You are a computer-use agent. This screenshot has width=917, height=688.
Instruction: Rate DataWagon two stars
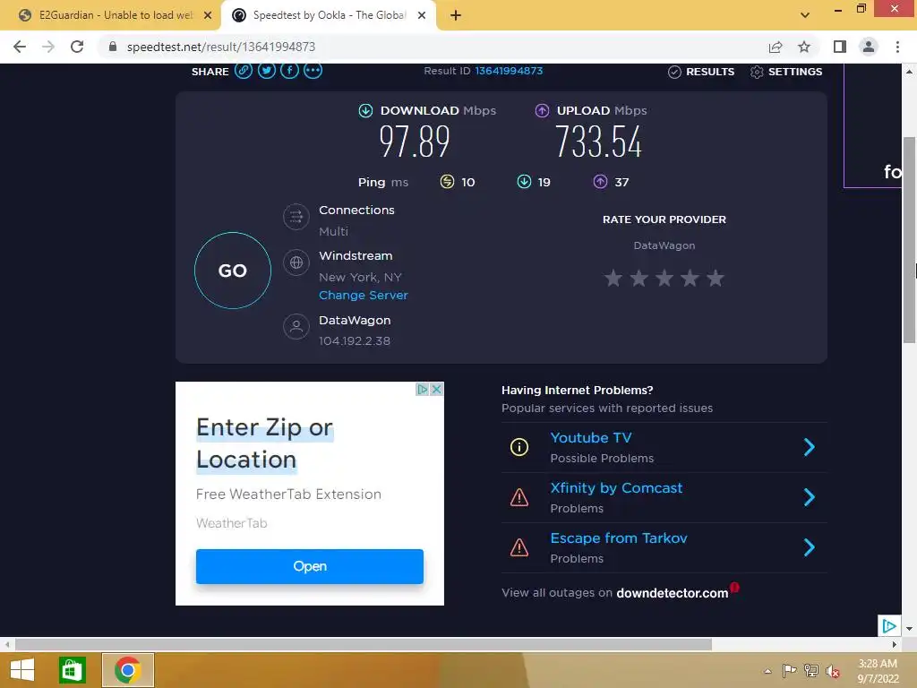638,278
